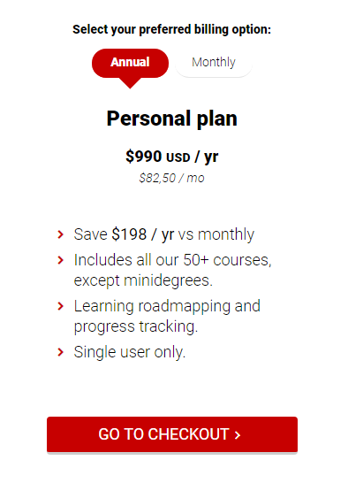
Task: Click the Select your preferred billing option label
Action: [171, 29]
